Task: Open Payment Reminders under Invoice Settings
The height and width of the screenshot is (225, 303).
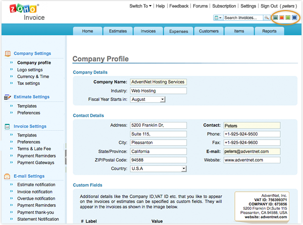Action: click(36, 156)
